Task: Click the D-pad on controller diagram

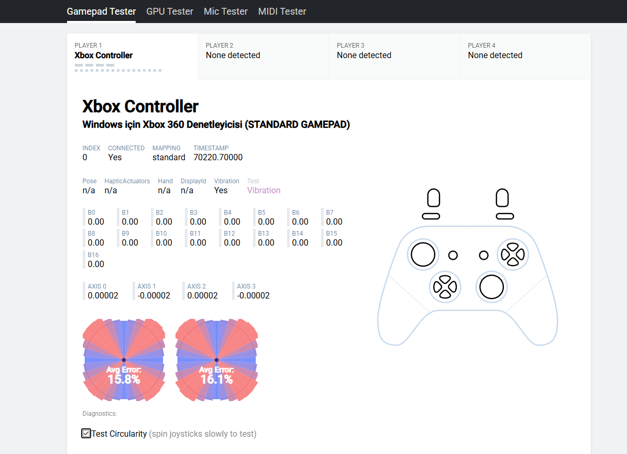Action: (445, 287)
